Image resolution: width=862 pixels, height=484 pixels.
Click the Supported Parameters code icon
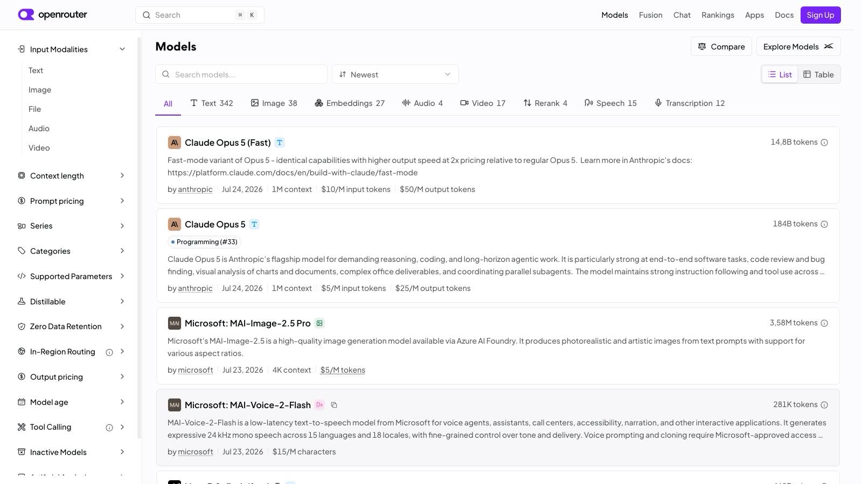pos(22,276)
